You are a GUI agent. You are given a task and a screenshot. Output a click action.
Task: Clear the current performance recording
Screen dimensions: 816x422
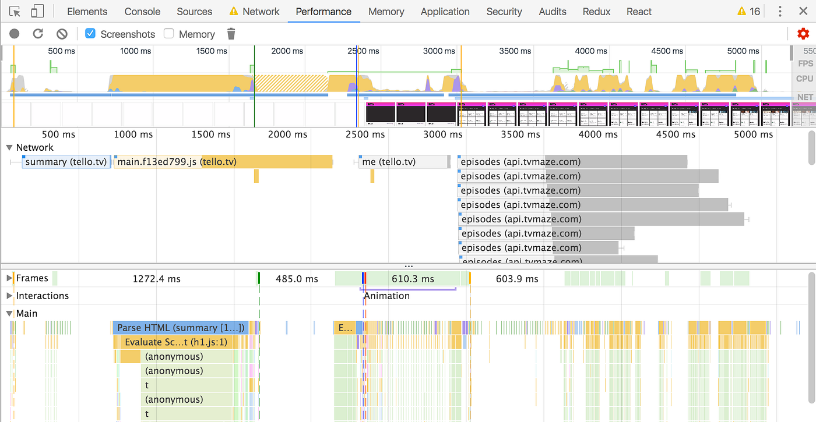[x=61, y=33]
